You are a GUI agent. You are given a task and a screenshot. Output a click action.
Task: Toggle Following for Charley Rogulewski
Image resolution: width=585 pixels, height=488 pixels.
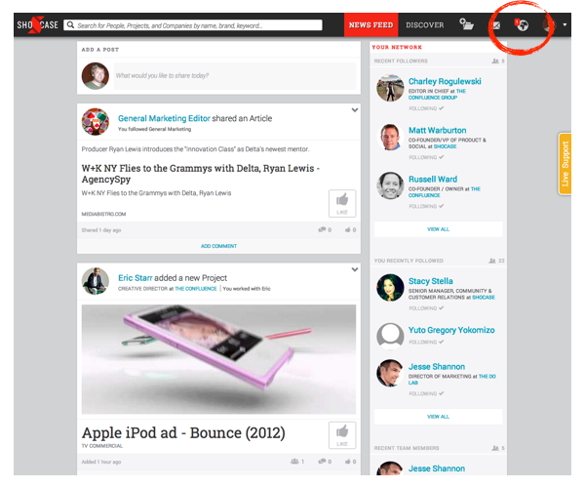(426, 108)
